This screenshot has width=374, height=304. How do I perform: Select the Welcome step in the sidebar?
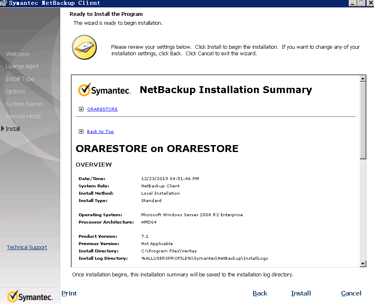[x=17, y=54]
